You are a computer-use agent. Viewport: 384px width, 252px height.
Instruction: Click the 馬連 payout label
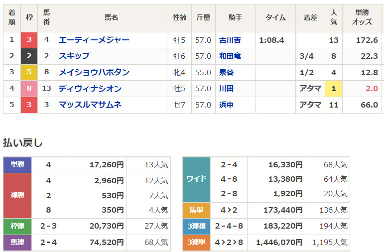(x=17, y=243)
